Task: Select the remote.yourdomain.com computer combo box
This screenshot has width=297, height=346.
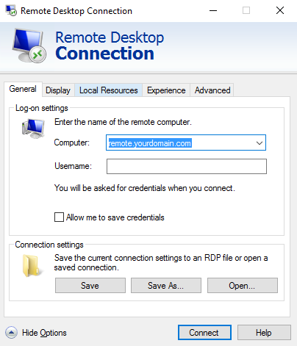Action: [x=186, y=143]
